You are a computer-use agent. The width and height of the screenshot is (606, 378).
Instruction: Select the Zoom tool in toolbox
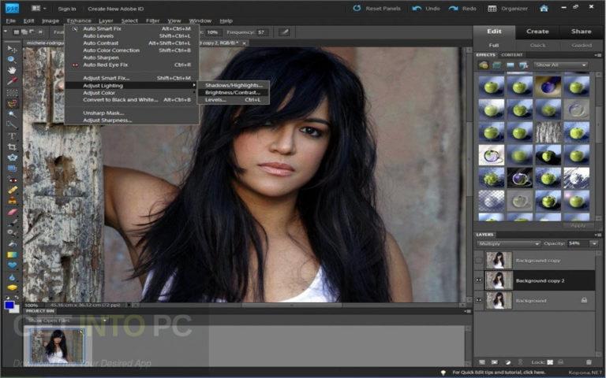[13, 59]
